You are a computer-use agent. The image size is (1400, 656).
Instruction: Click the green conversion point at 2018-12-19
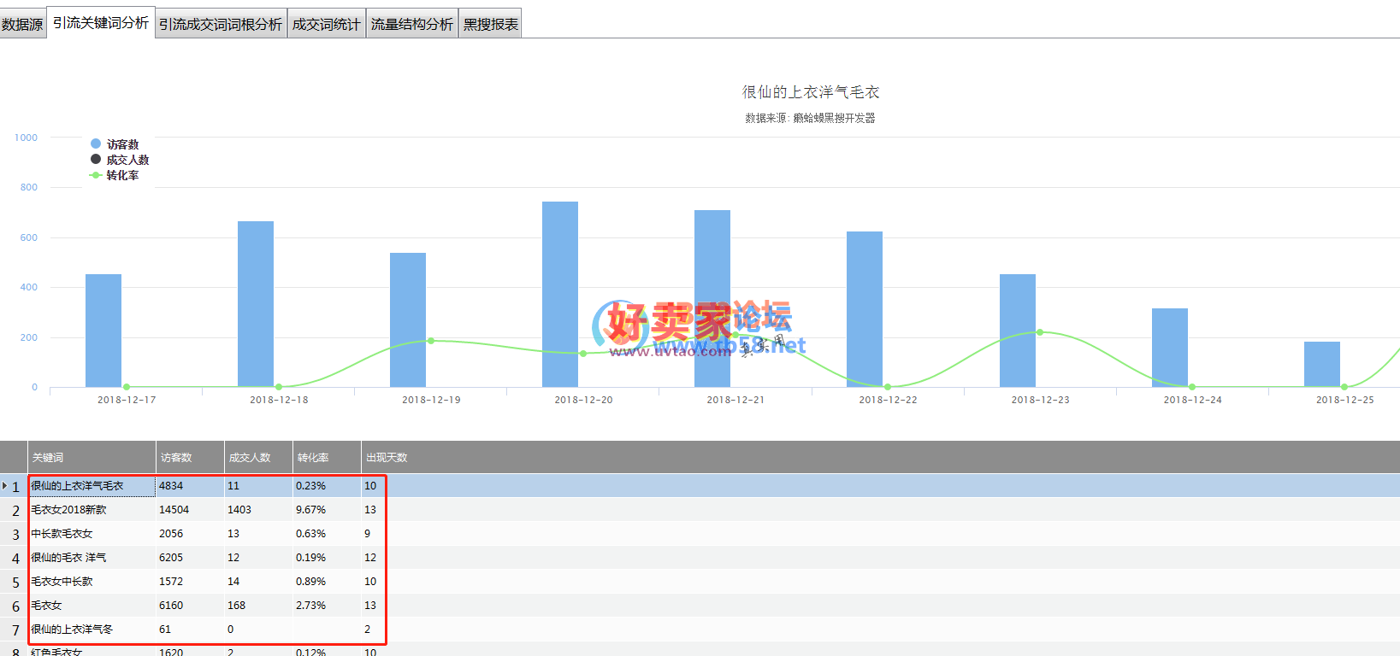431,341
